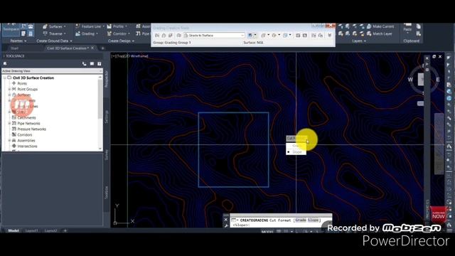Expand the Create Design panel
Screen dimensions: 455x256
click(x=121, y=41)
